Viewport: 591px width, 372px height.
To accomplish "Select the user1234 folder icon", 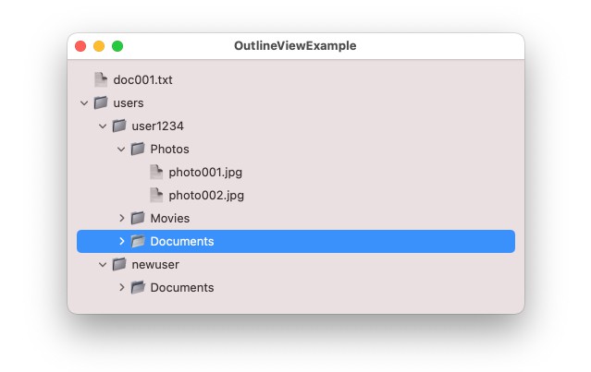I will (x=119, y=126).
